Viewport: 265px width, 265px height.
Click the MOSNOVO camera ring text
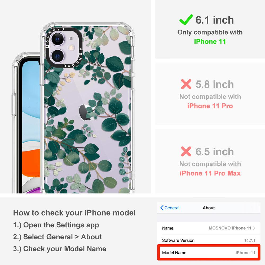[64, 47]
